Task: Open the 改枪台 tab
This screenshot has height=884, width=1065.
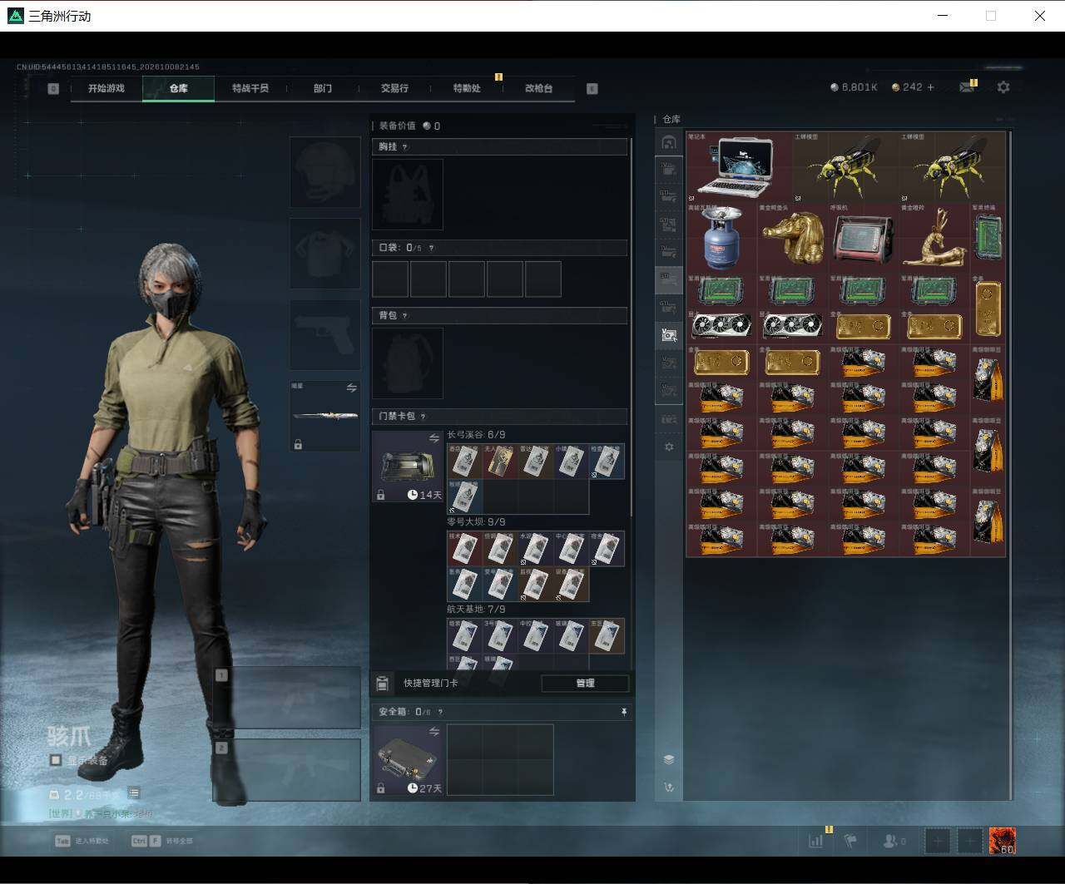Action: coord(538,88)
